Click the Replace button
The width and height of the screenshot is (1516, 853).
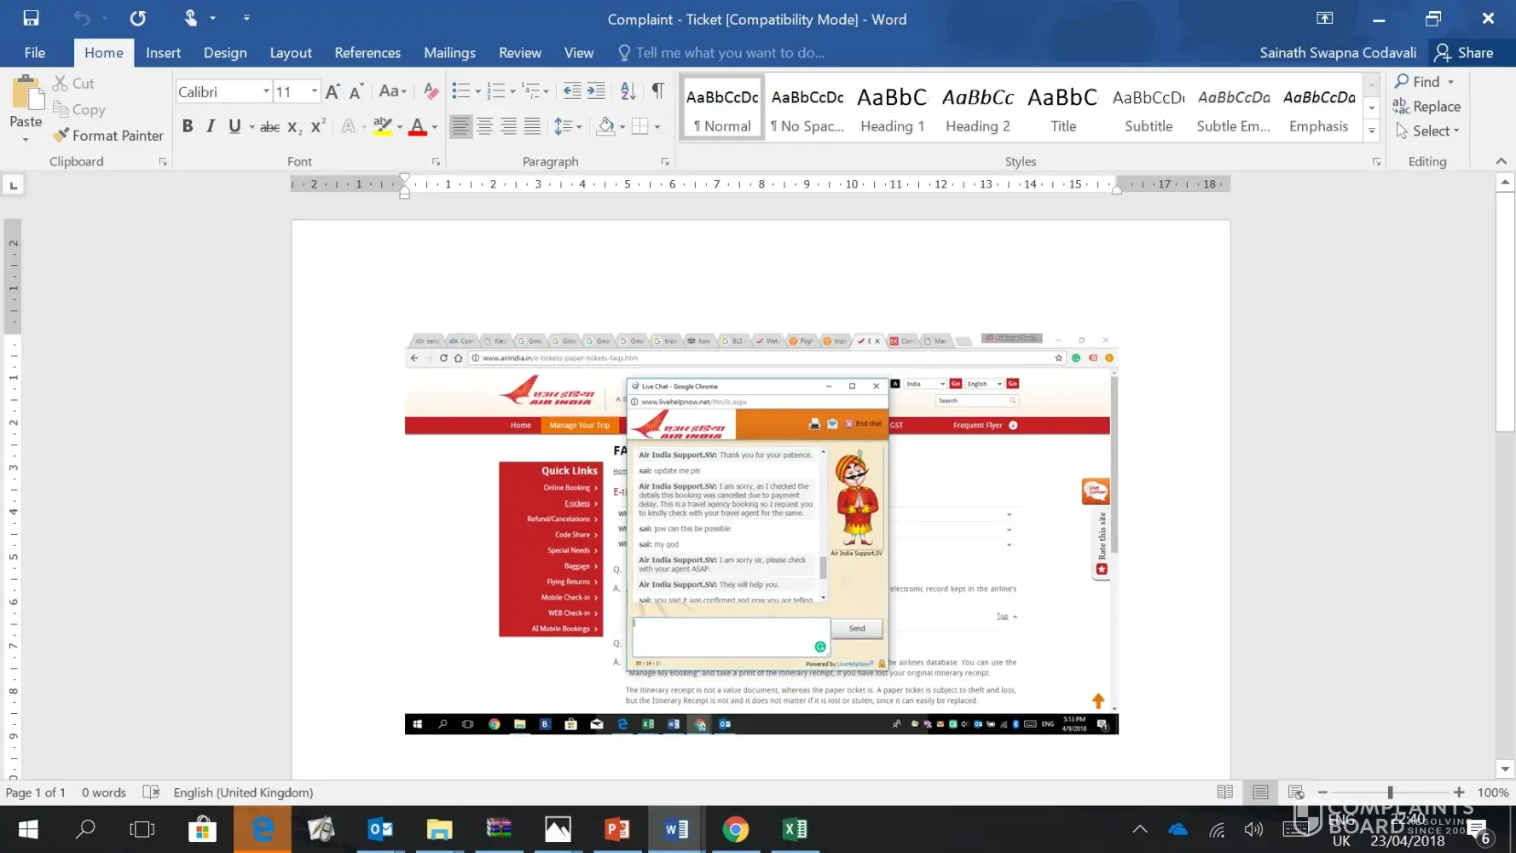pyautogui.click(x=1426, y=107)
